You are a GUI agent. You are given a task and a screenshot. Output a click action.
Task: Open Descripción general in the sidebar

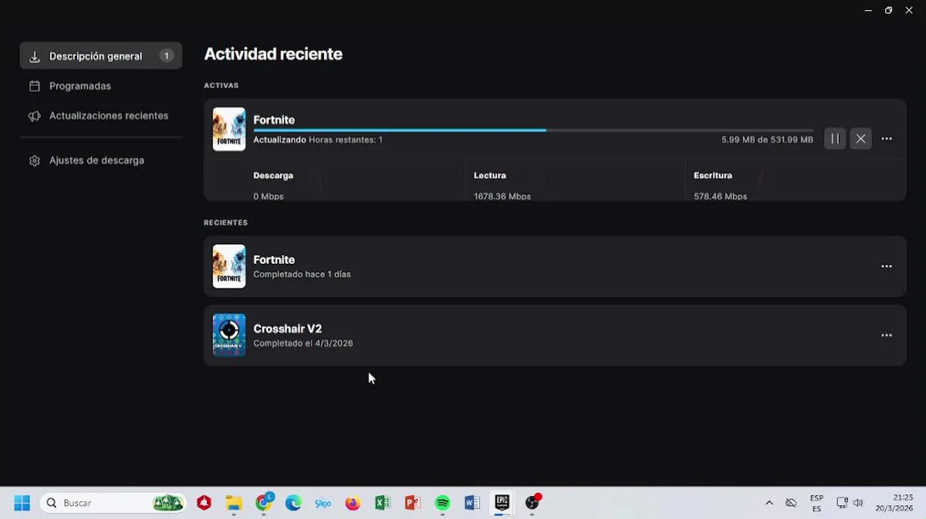click(101, 56)
